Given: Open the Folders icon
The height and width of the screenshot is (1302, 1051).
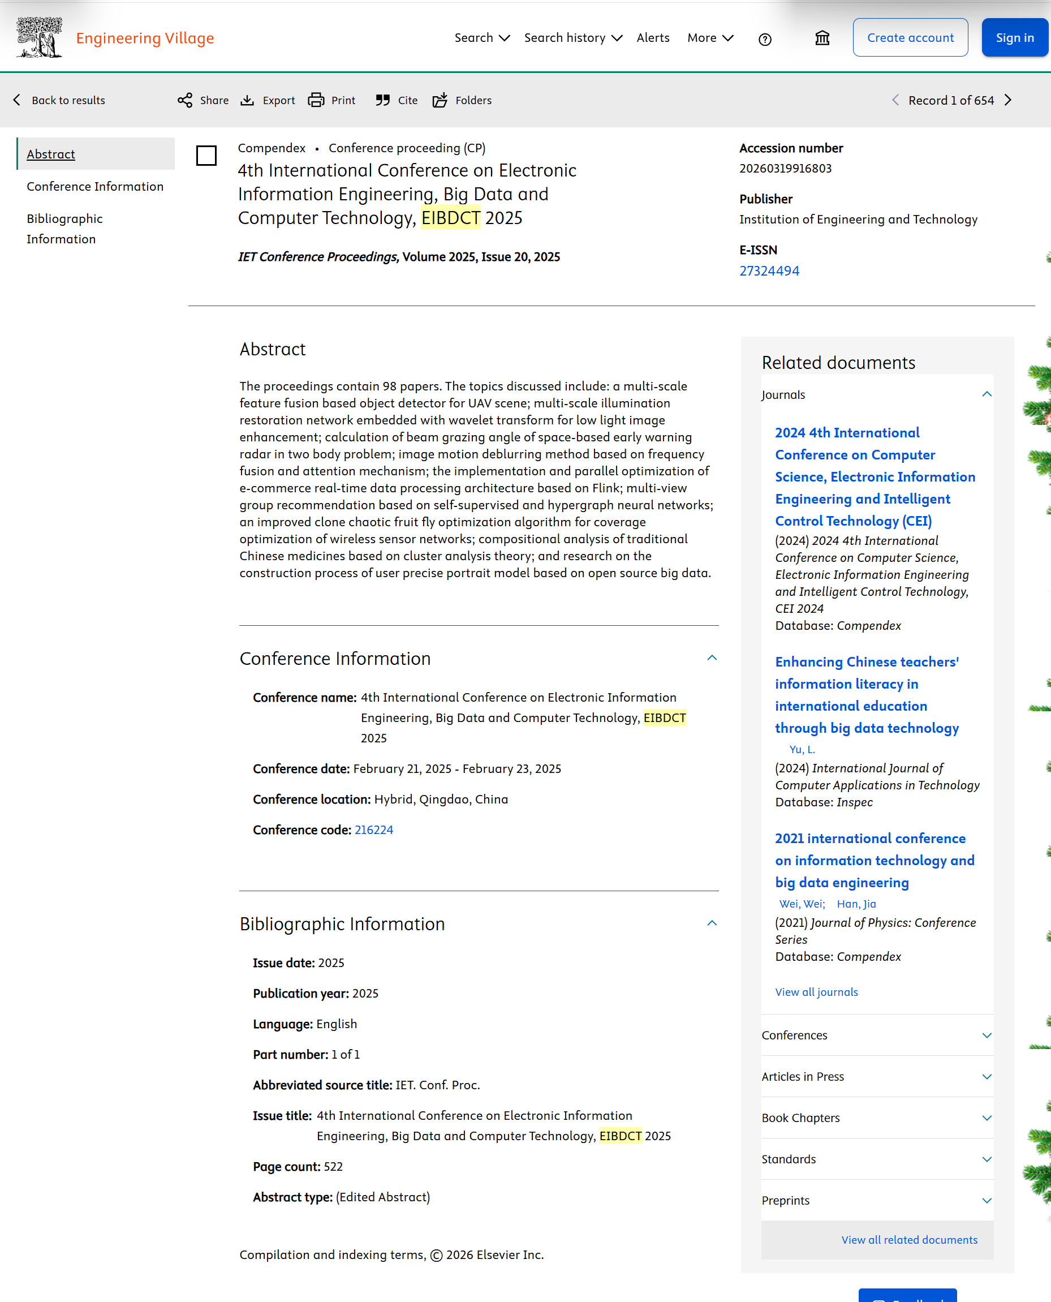Looking at the screenshot, I should [440, 100].
